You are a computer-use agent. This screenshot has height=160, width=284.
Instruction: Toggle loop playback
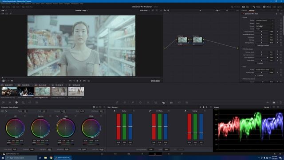[89, 81]
